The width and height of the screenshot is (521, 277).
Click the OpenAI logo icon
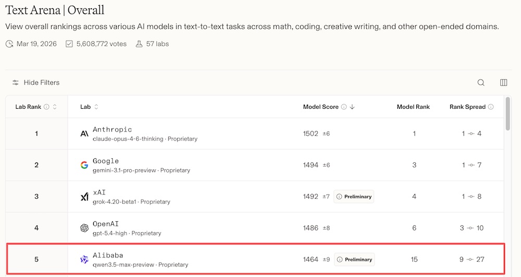(x=84, y=228)
